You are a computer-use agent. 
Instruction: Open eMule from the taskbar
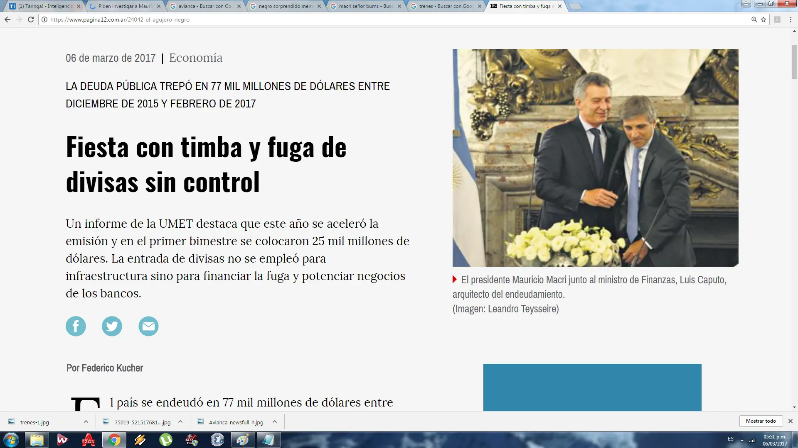(x=217, y=440)
